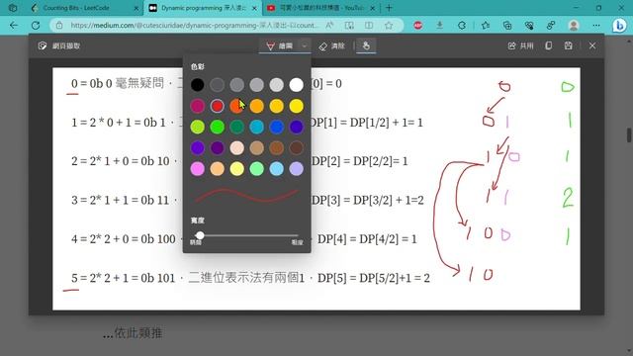Pick the peach skin-tone swatch in fourth row
This screenshot has width=633, height=356.
237,147
